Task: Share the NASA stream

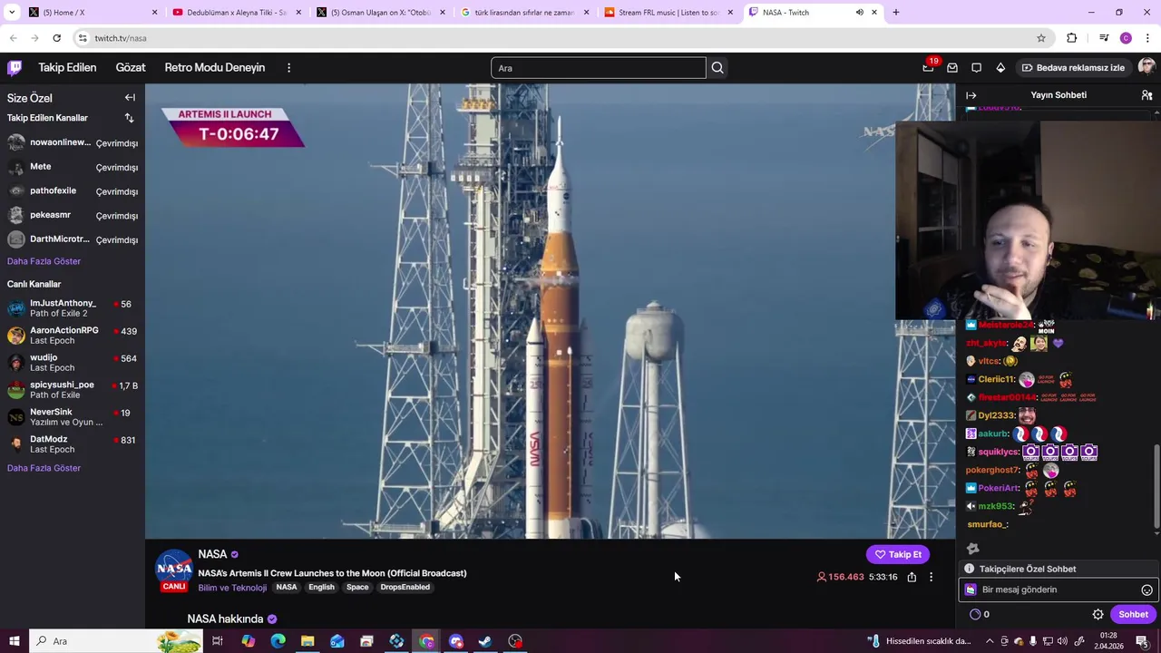Action: pyautogui.click(x=912, y=577)
